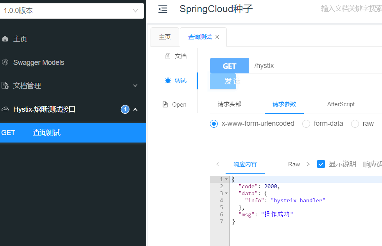Click the 文档 document icon
This screenshot has height=246, width=382.
[168, 56]
